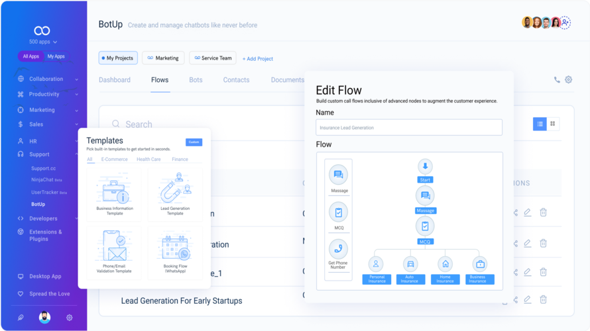The image size is (590, 331).
Task: Select MCQ node in palette
Action: coord(339,216)
